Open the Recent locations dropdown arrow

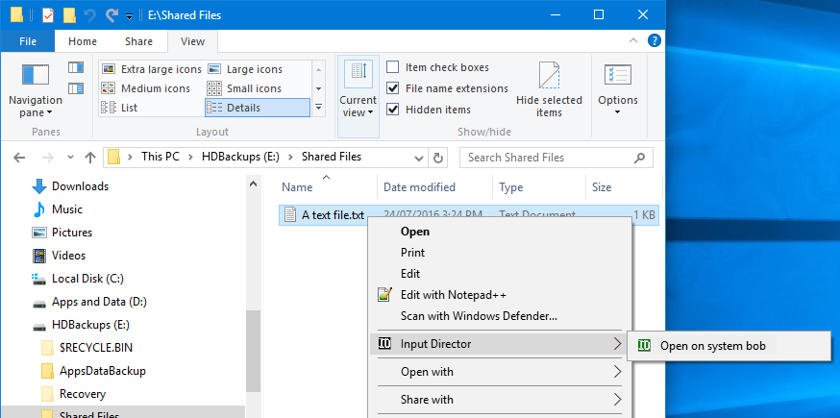[x=71, y=158]
